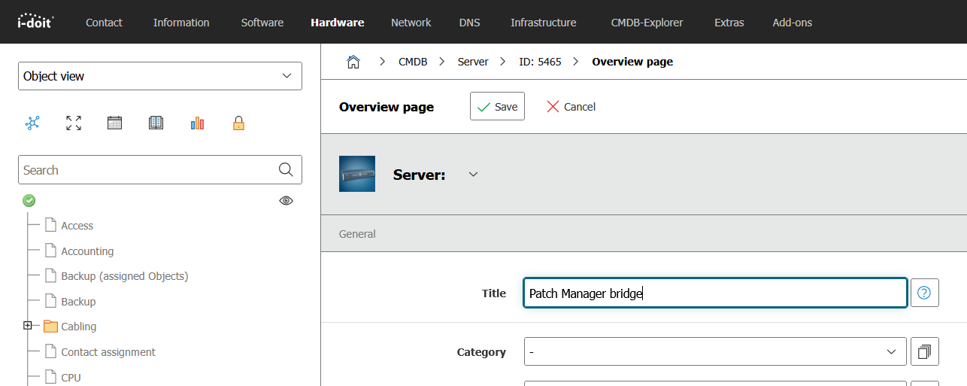The image size is (967, 386).
Task: Click the i-doit logo
Action: coord(36,20)
